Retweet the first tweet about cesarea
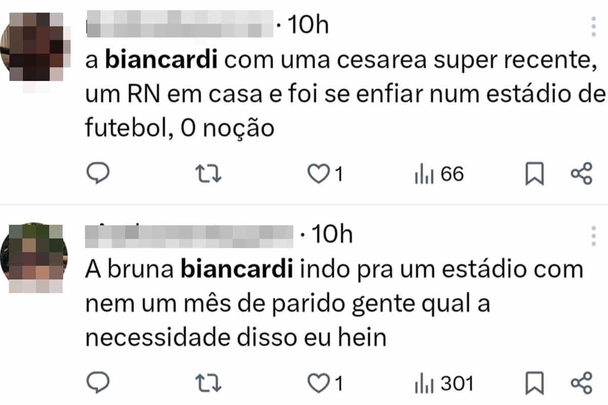 [x=208, y=175]
